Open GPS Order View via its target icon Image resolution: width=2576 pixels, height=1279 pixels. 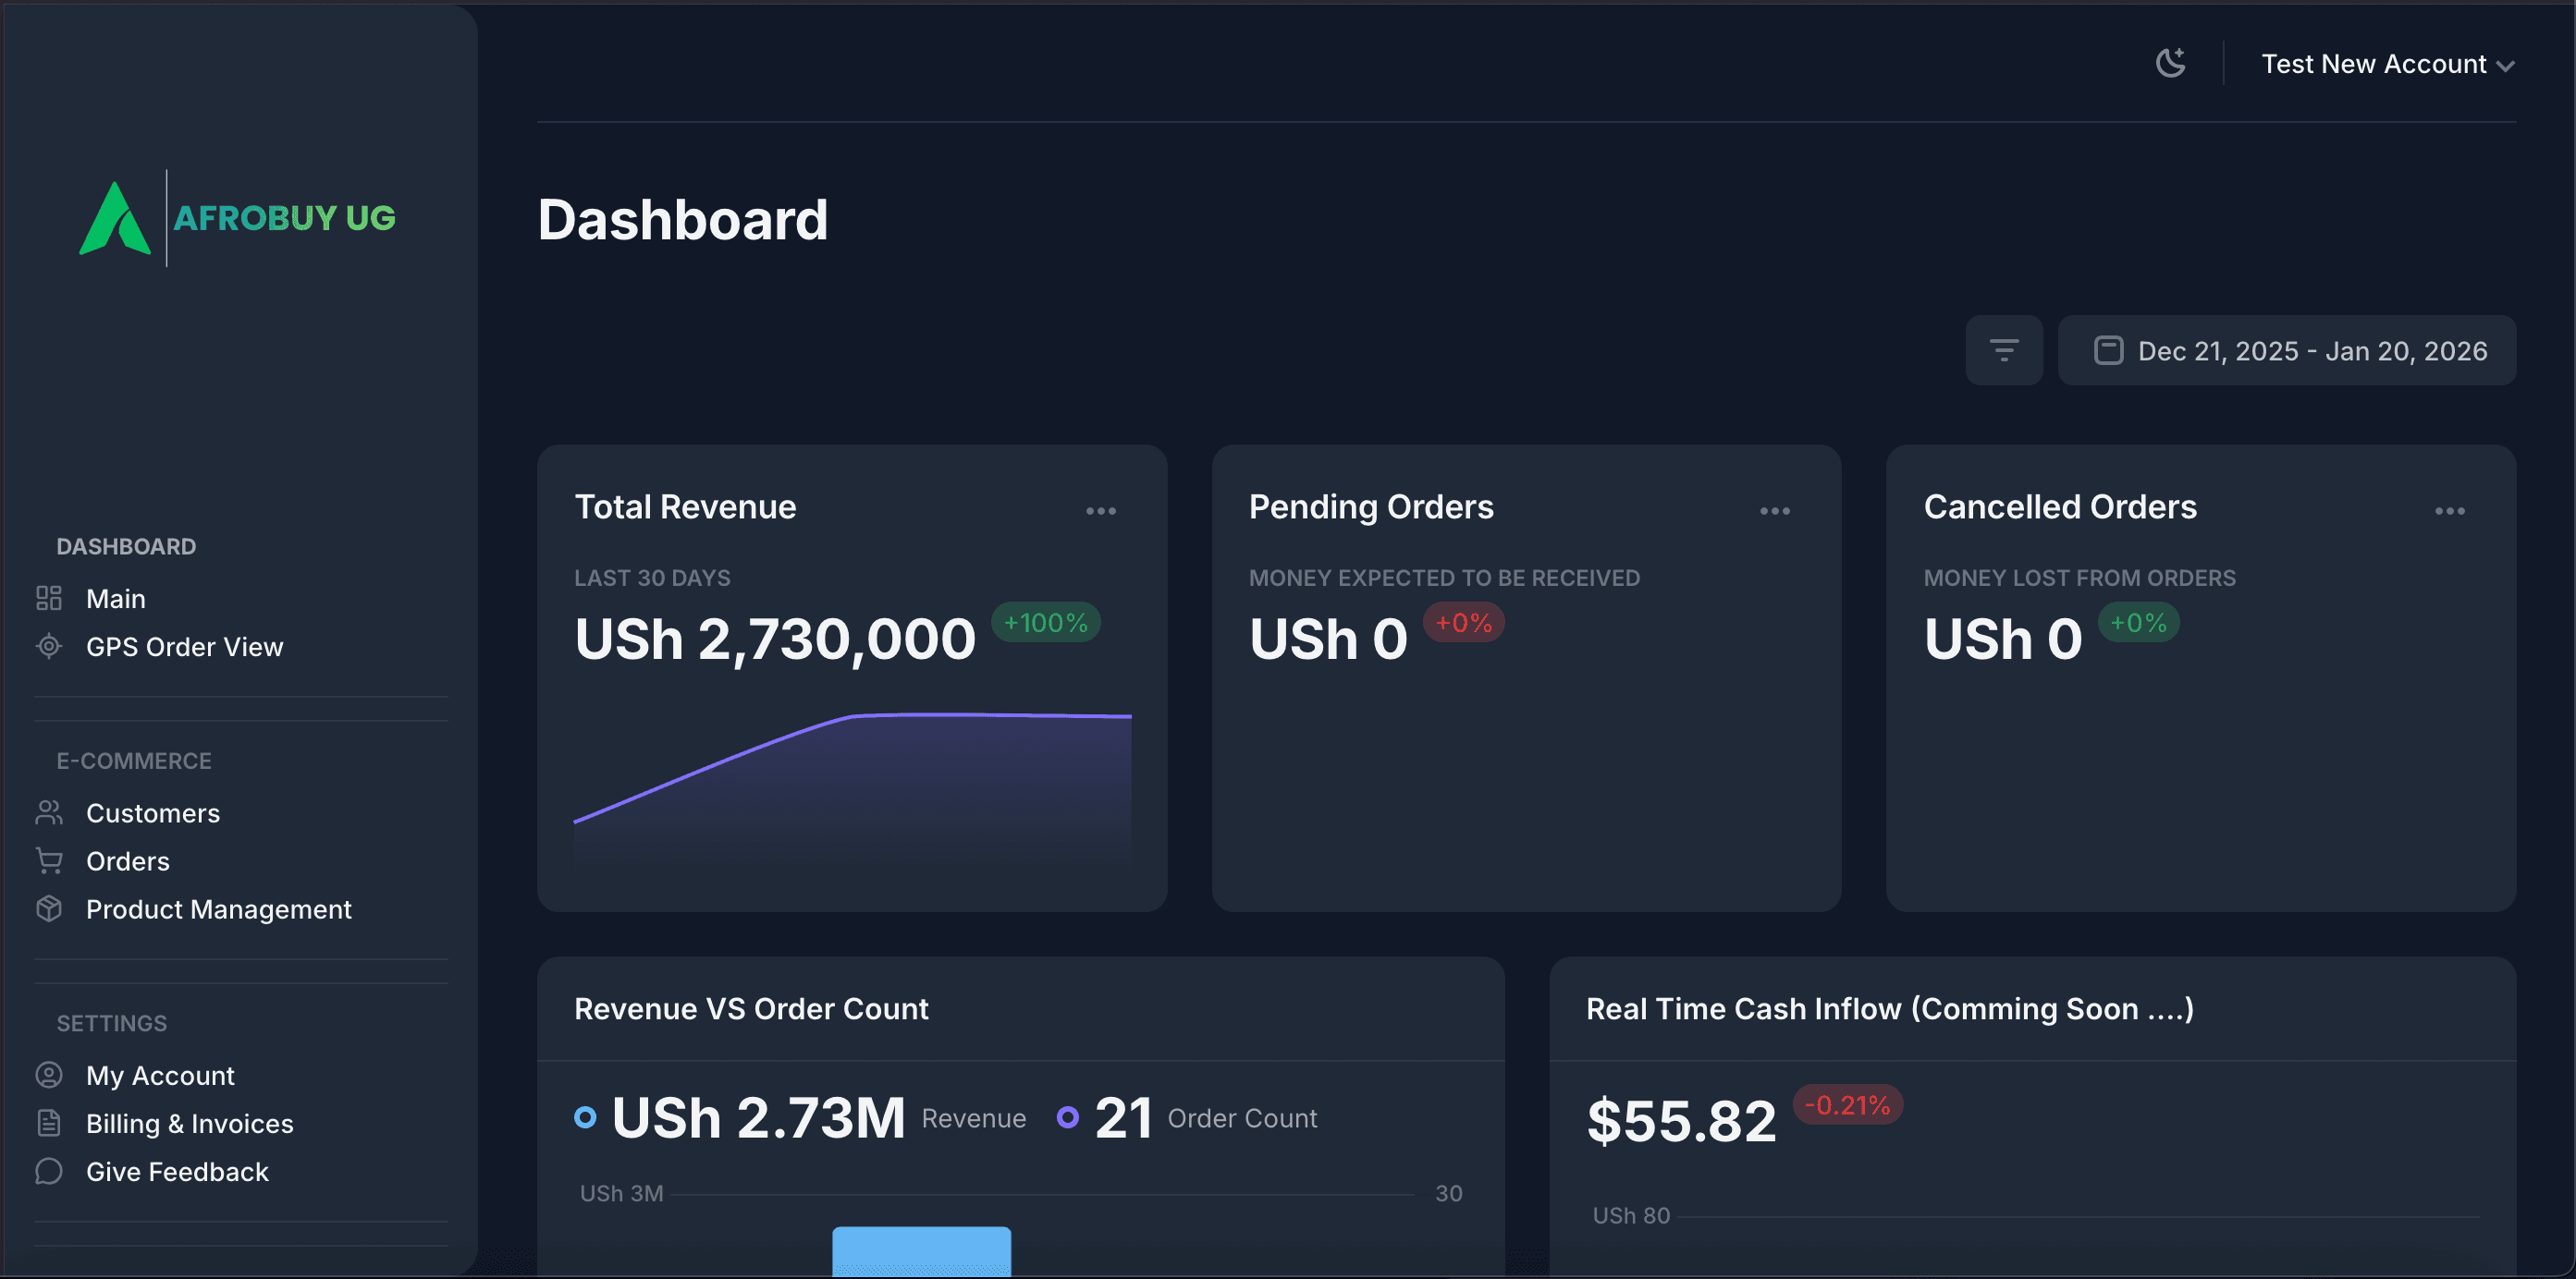(x=48, y=647)
